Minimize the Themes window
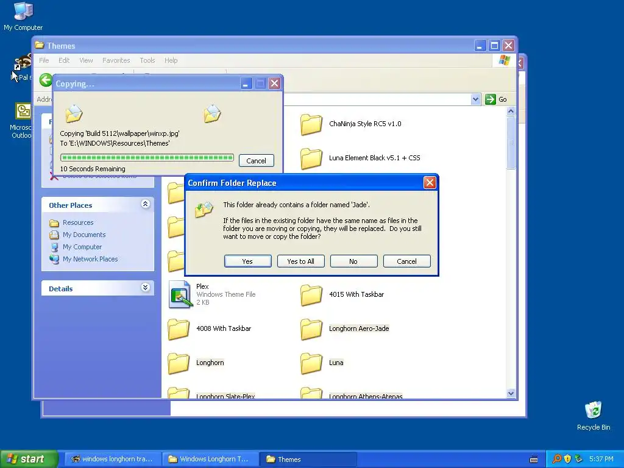 [x=480, y=45]
